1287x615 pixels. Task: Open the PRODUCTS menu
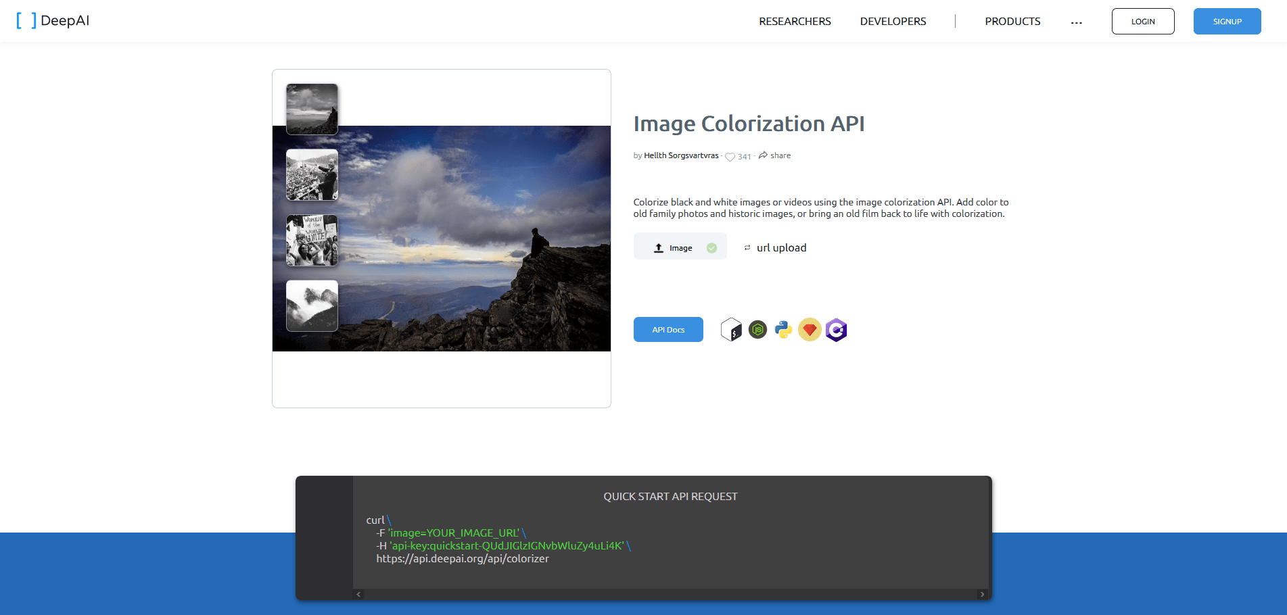click(1012, 22)
